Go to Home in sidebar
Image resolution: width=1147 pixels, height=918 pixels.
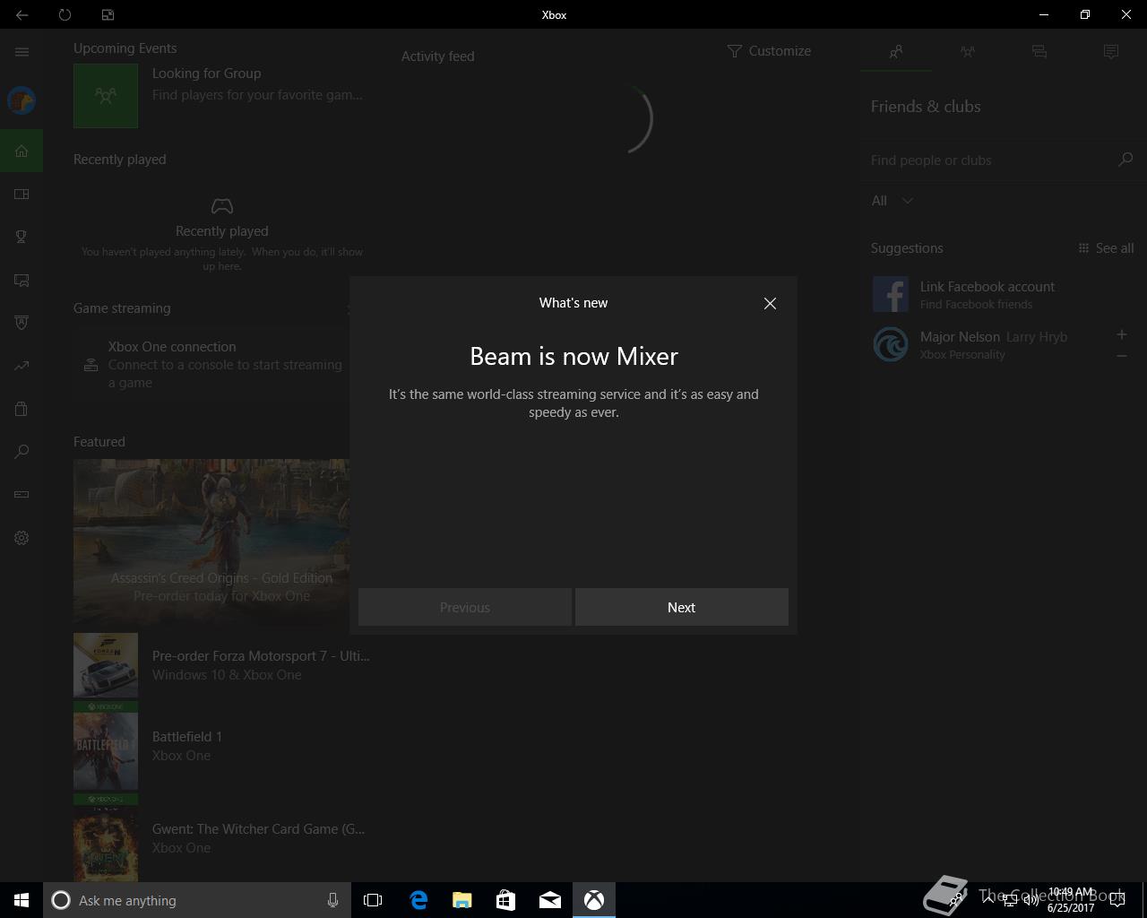pos(22,151)
